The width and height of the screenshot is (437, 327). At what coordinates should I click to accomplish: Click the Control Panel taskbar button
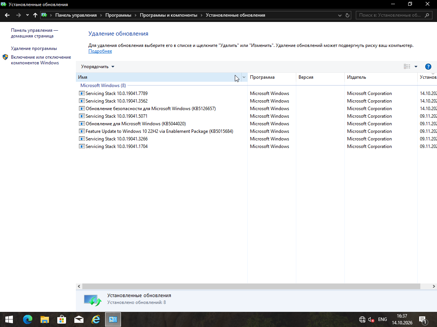coord(113,319)
